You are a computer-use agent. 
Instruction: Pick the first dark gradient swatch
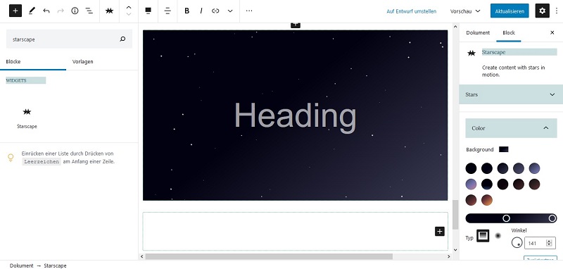[471, 168]
